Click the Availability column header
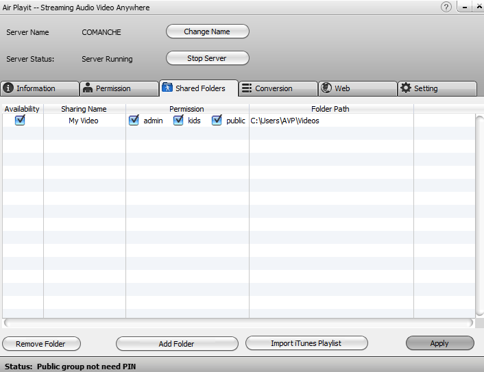 [22, 109]
